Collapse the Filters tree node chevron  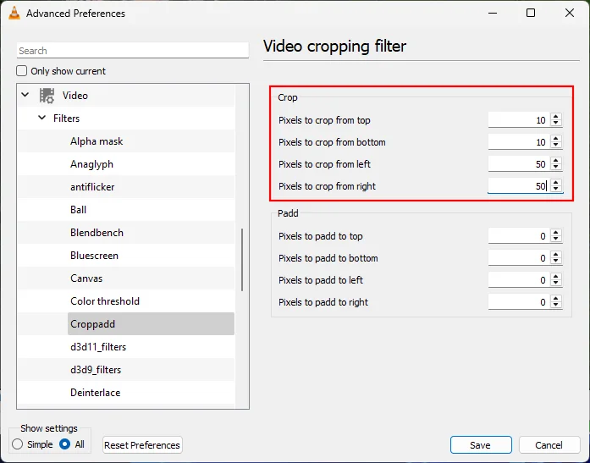[x=42, y=118]
